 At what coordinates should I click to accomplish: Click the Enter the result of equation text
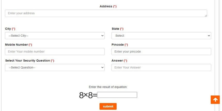pyautogui.click(x=108, y=87)
